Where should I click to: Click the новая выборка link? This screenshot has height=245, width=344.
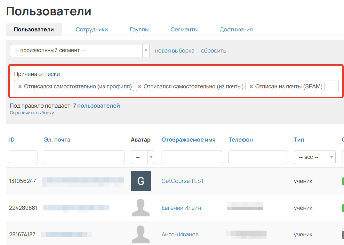[175, 50]
